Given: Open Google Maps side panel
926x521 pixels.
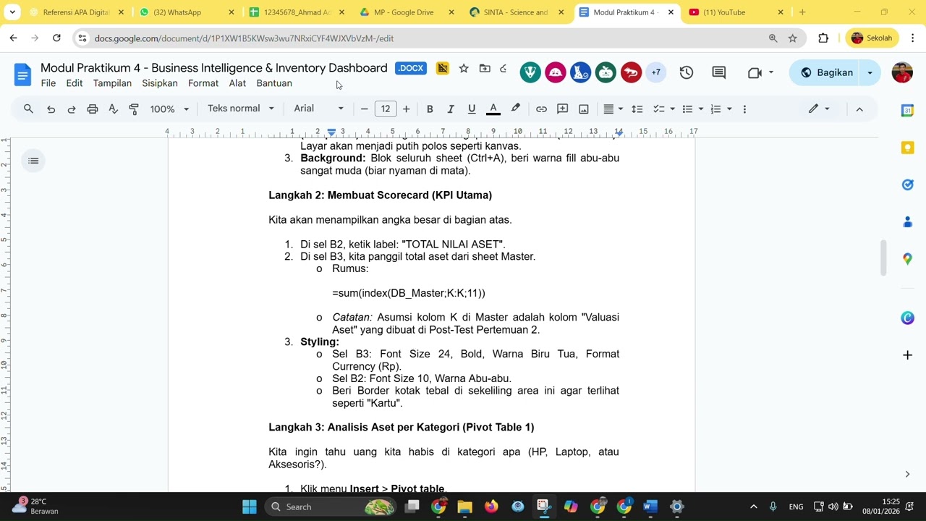Looking at the screenshot, I should tap(907, 258).
